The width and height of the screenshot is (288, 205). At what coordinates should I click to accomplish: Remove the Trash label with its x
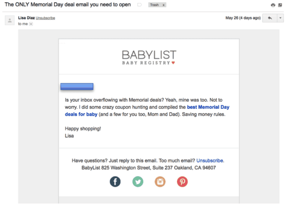(x=163, y=5)
